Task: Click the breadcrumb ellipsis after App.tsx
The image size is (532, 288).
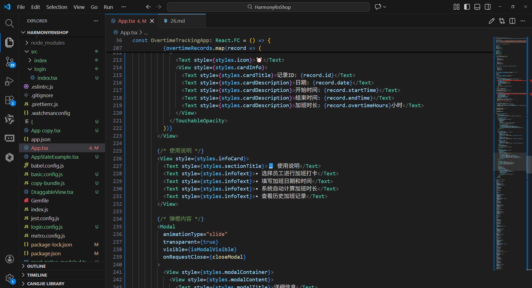Action: click(x=146, y=32)
